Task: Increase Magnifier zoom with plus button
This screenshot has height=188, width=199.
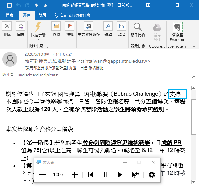Action: [75, 175]
